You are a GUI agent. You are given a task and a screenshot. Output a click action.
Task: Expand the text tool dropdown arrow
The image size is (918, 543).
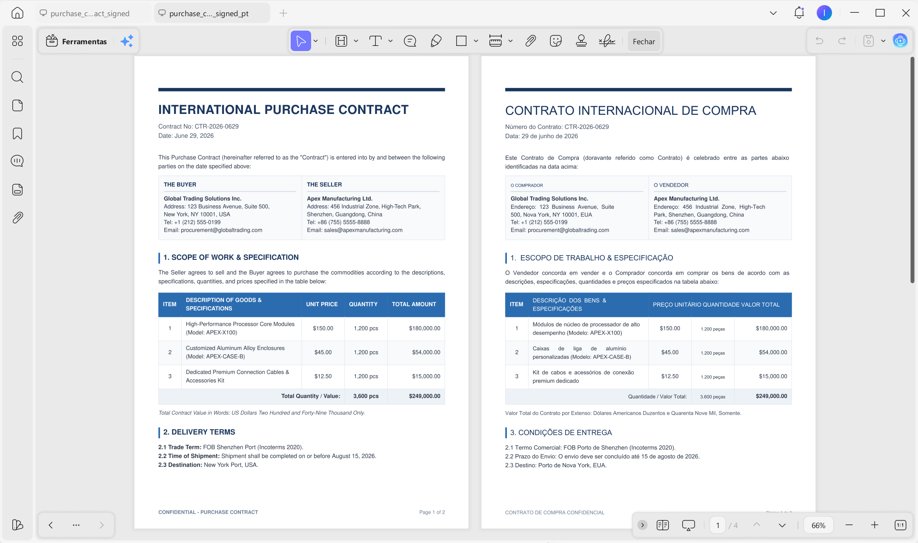tap(390, 41)
